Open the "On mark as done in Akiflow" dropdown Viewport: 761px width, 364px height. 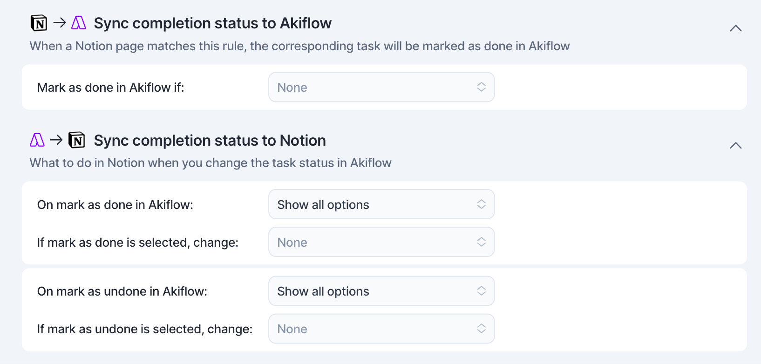tap(381, 204)
